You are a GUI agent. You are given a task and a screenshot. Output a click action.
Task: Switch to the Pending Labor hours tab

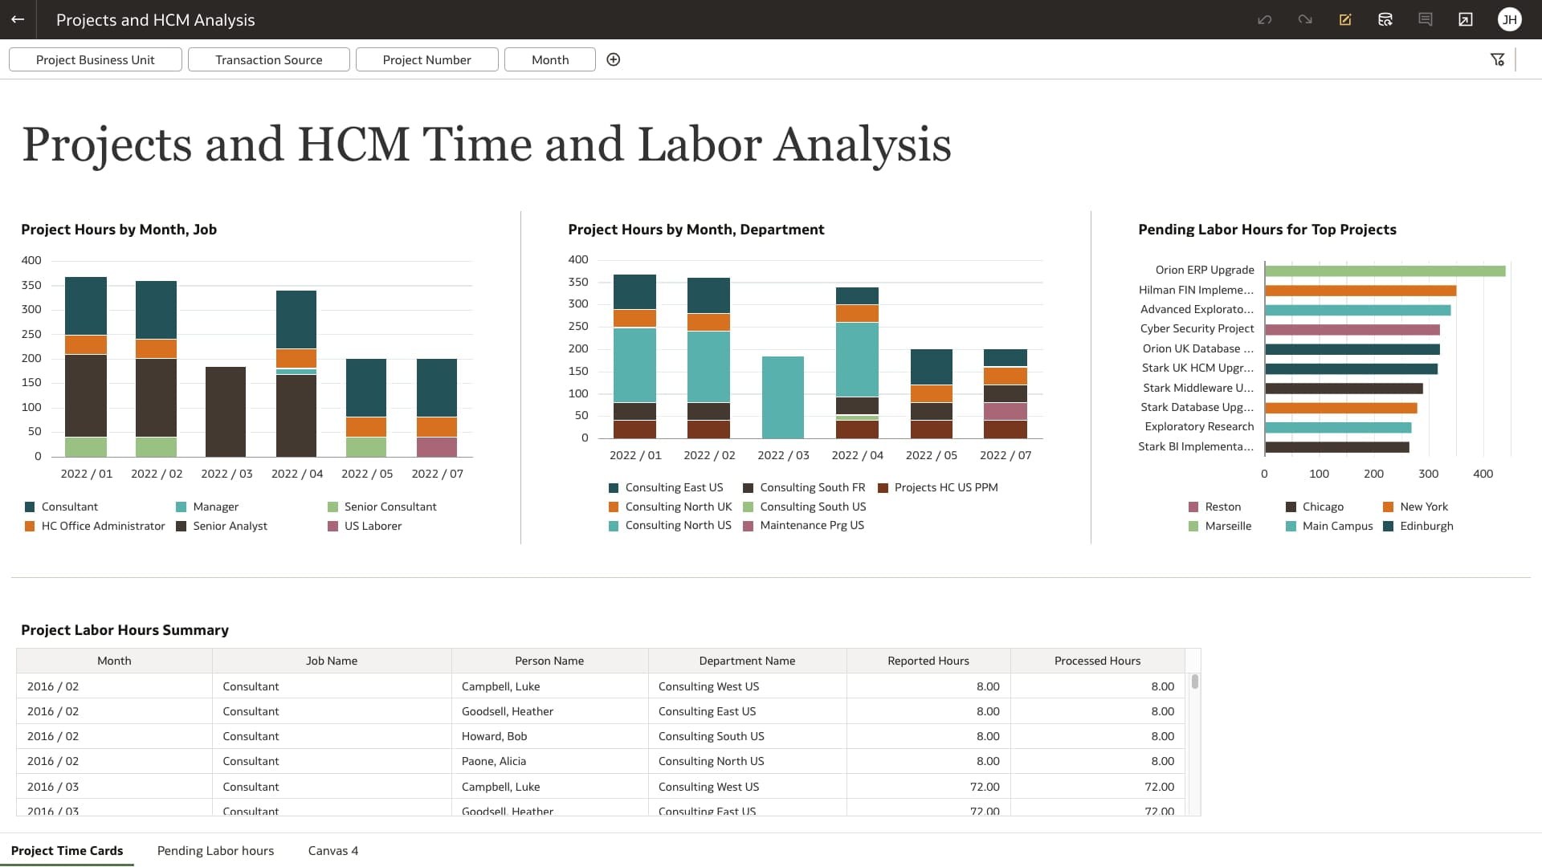(215, 850)
